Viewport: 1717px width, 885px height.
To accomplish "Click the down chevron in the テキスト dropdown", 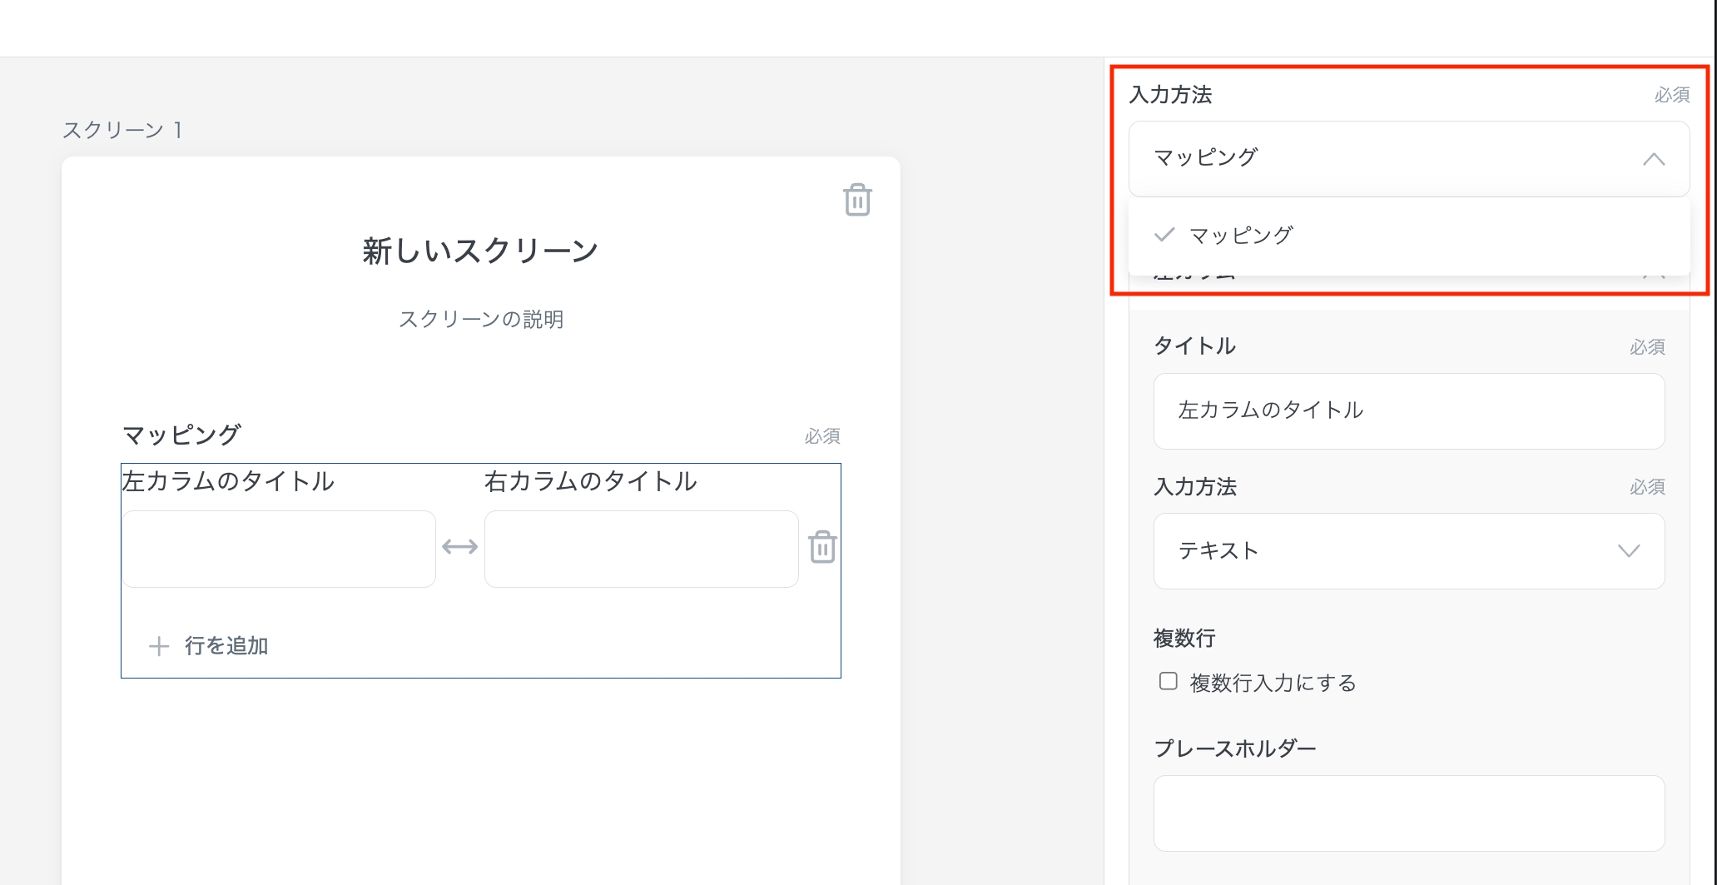I will pos(1628,550).
